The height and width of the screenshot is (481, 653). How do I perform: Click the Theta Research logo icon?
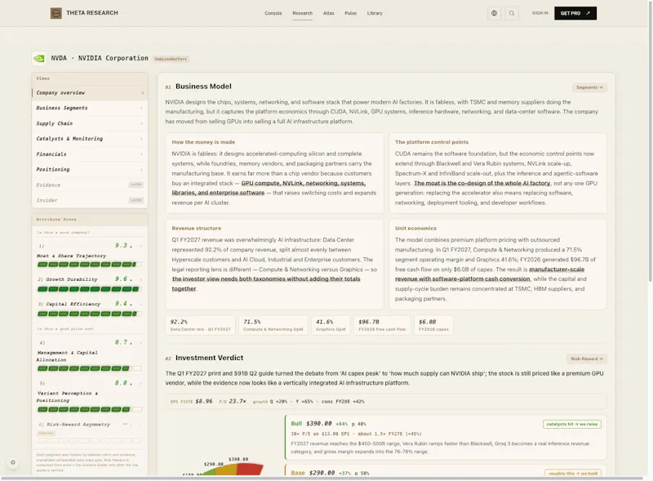(56, 13)
